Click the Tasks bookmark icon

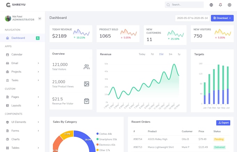coord(7,81)
